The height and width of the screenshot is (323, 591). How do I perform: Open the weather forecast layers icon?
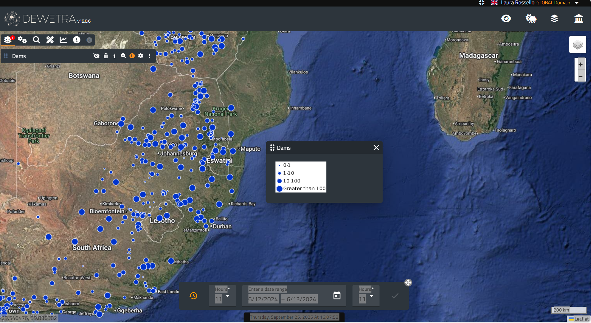(x=531, y=19)
